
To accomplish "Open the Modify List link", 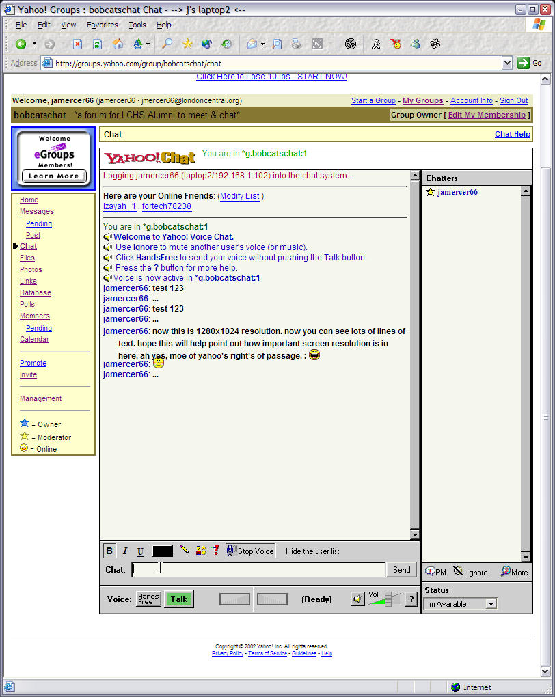I will 240,196.
